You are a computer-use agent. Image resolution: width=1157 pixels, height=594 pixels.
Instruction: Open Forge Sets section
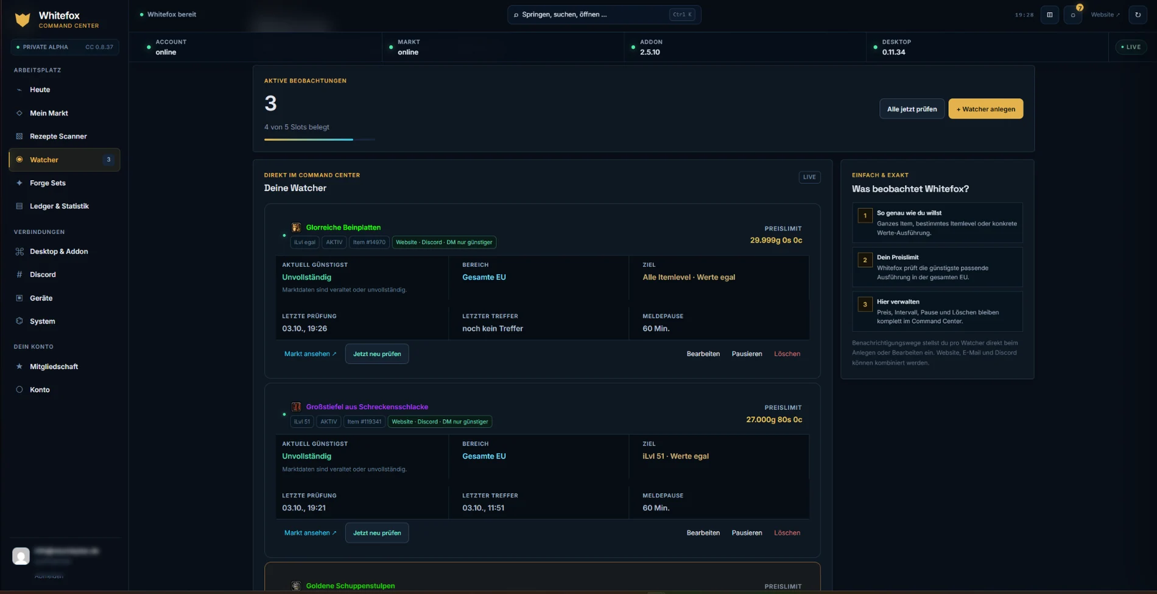65,183
